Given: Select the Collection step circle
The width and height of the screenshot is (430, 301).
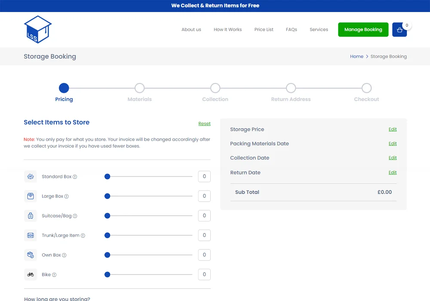Looking at the screenshot, I should (x=215, y=88).
